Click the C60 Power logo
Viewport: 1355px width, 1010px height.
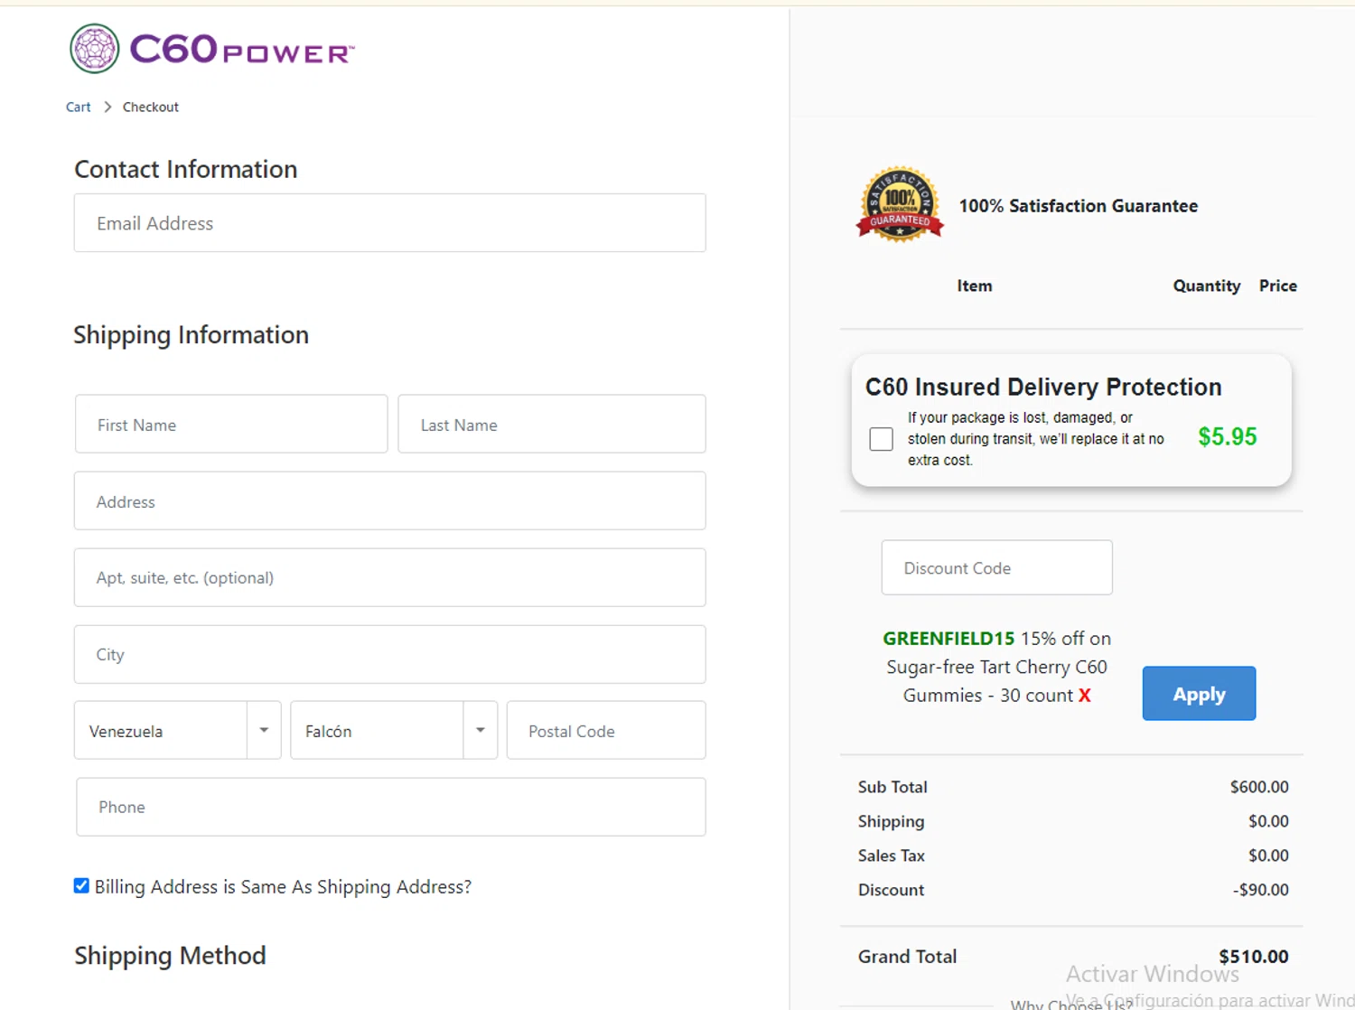212,49
